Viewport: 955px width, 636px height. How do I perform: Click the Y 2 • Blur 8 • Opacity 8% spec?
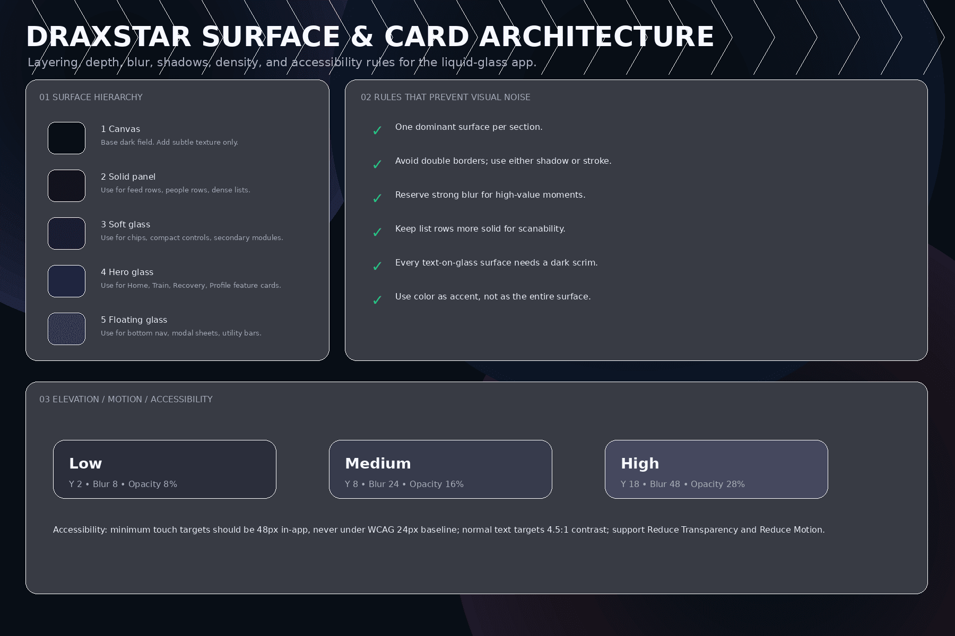tap(123, 484)
